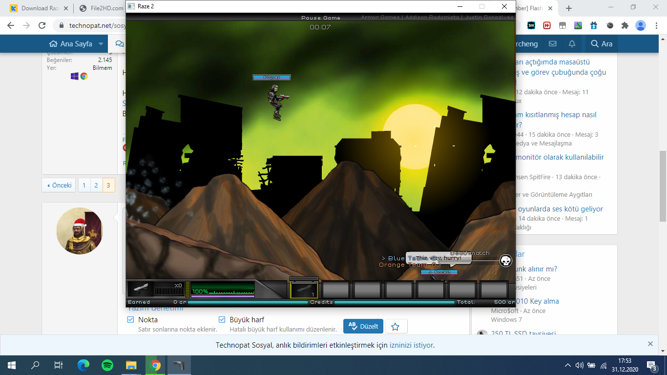Screen dimensions: 667x375
Task: Show hidden system tray icons
Action: (x=567, y=365)
